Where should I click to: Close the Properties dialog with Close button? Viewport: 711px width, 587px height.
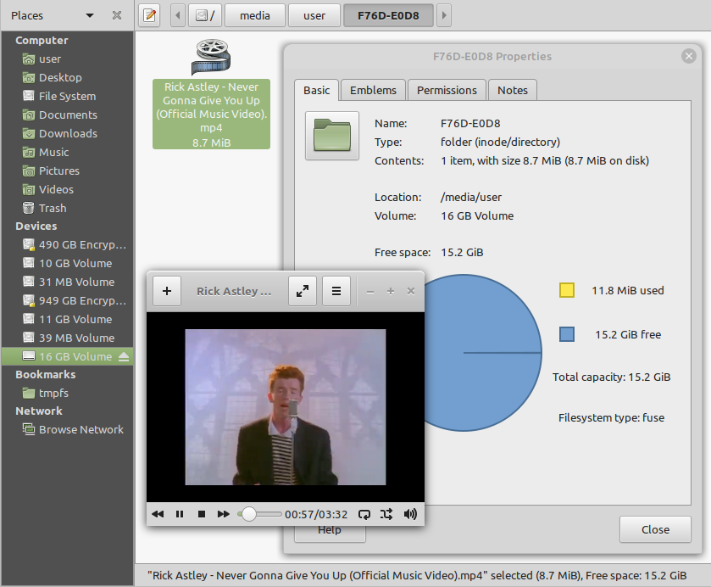[x=655, y=529]
